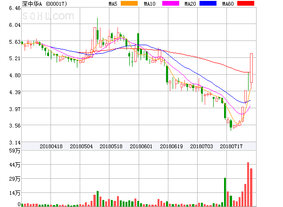Click the 20180518 date label
283x207 pixels.
click(111, 146)
